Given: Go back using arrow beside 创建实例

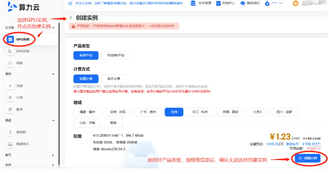Looking at the screenshot, I should pos(71,18).
